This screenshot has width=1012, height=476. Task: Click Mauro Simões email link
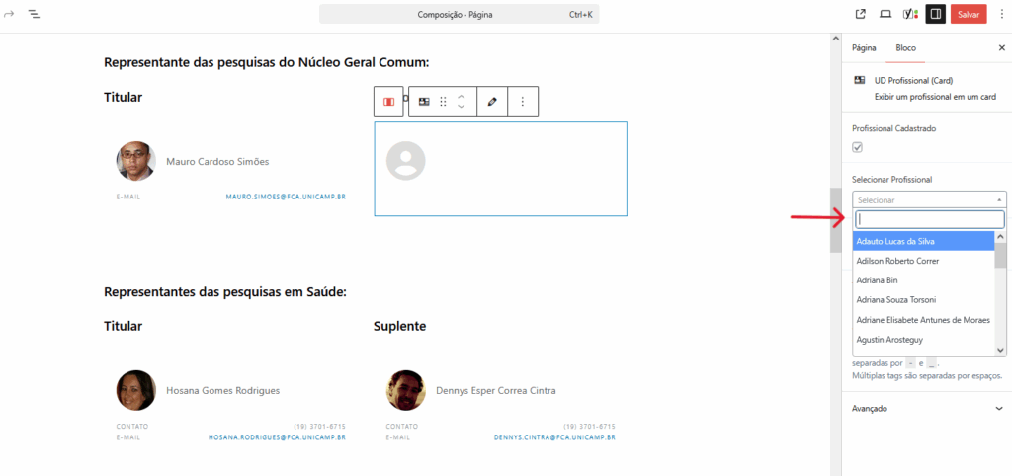coord(285,197)
